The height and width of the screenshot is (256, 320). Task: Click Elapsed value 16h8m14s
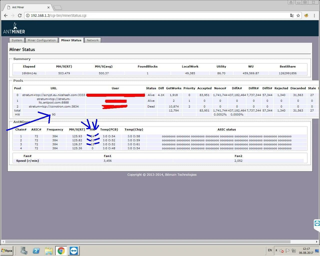(29, 73)
